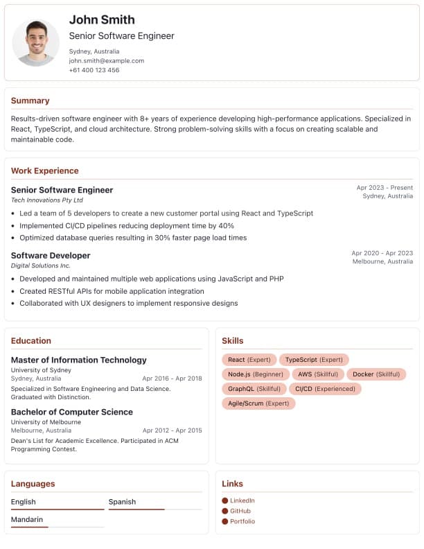This screenshot has height=549, width=424.
Task: Click the GitHub bullet icon
Action: click(x=225, y=511)
